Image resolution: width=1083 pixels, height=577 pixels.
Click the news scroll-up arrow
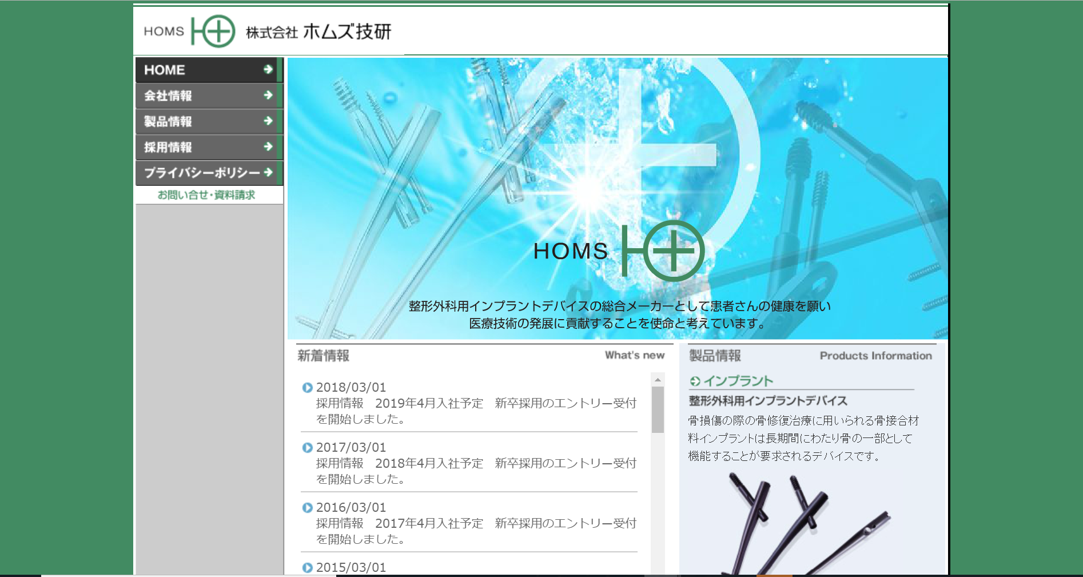coord(658,380)
